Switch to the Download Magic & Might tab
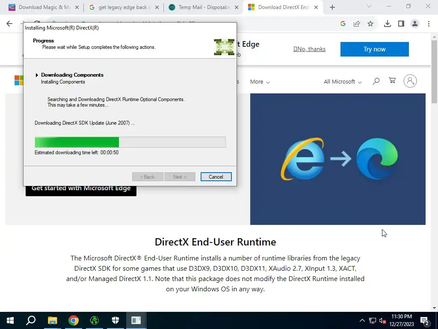Viewport: 438px width, 329px height. pyautogui.click(x=43, y=7)
